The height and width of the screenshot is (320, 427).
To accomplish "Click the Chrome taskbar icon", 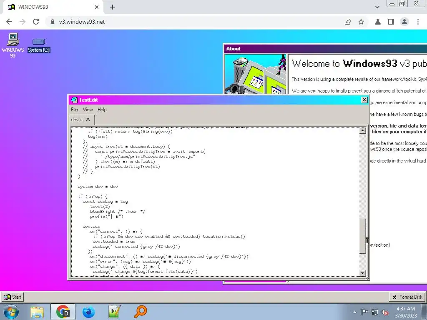I will [63, 312].
